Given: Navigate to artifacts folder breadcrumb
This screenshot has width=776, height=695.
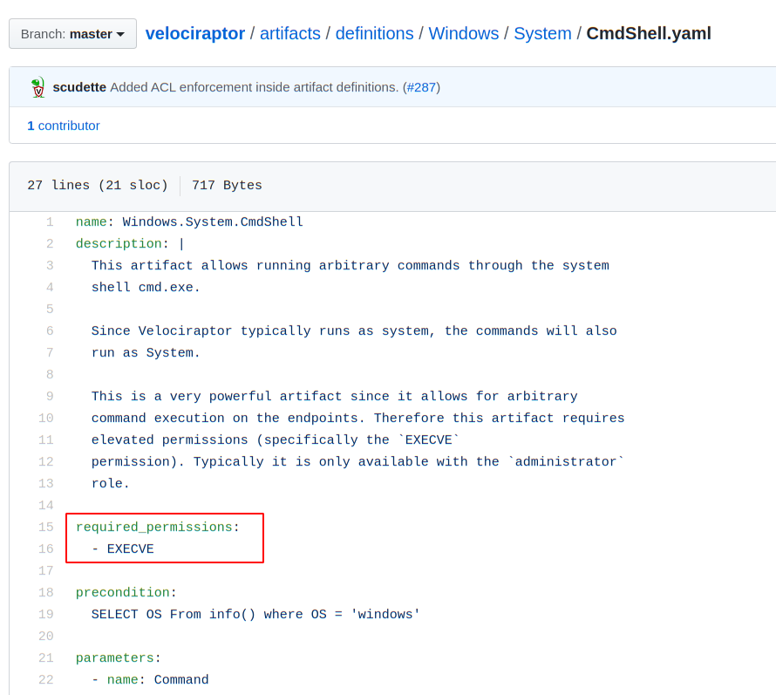Looking at the screenshot, I should [289, 34].
